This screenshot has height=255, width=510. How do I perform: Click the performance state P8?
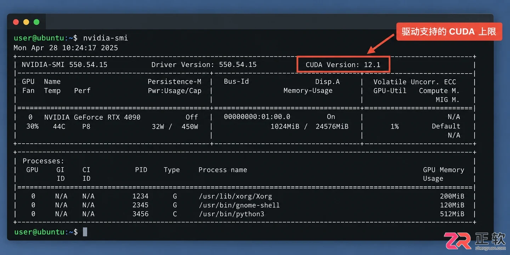pos(86,126)
